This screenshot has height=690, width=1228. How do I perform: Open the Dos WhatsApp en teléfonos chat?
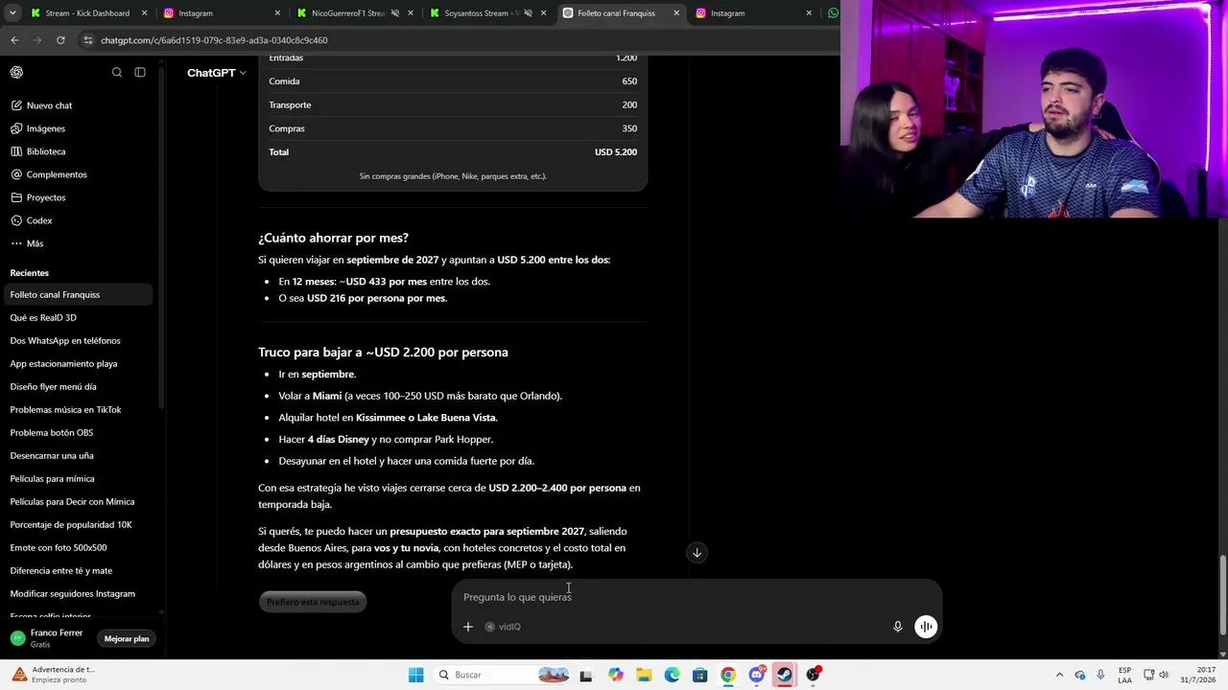pyautogui.click(x=77, y=340)
